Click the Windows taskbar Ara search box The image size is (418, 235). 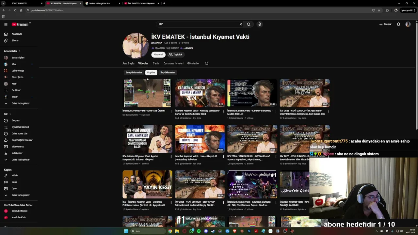pos(148,231)
